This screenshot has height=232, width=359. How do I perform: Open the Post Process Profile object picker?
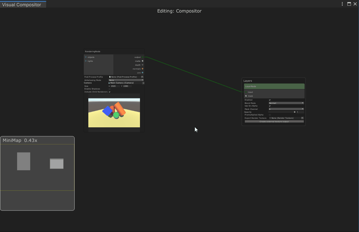point(142,77)
